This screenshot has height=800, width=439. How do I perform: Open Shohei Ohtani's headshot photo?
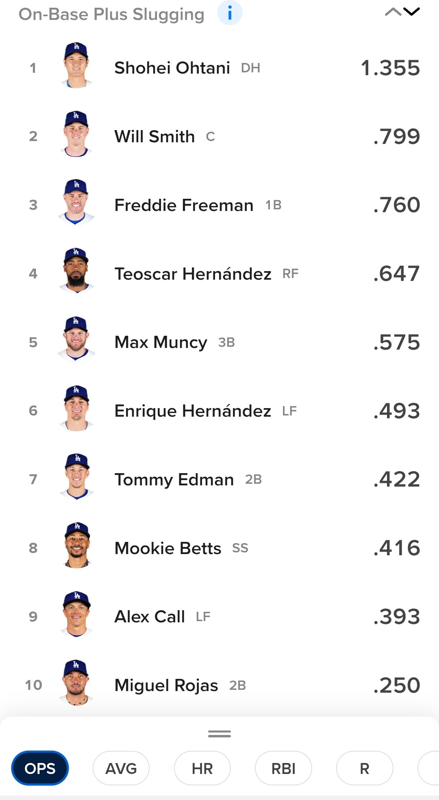point(76,65)
